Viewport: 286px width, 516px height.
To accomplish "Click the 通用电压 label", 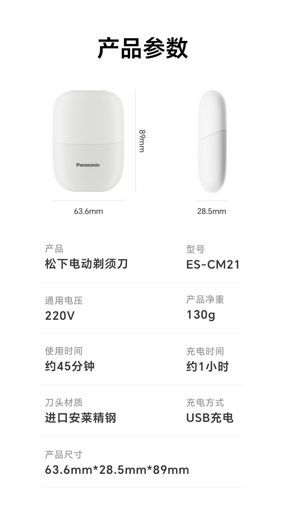I will [x=64, y=300].
